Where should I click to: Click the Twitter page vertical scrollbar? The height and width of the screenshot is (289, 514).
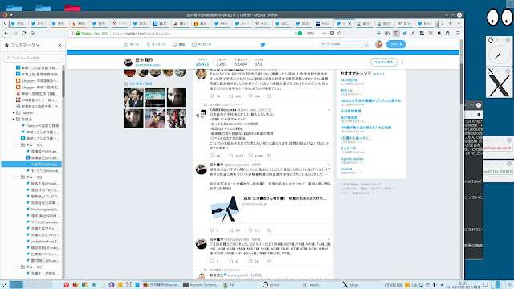click(461, 83)
